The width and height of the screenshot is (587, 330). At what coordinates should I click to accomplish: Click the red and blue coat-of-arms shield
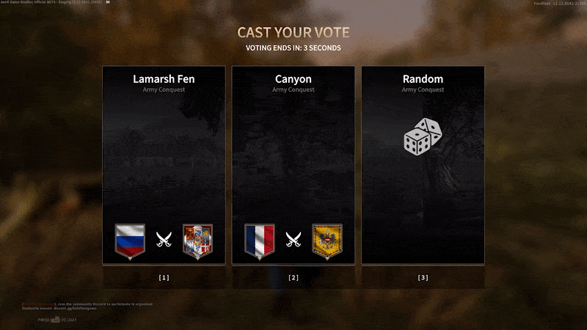click(x=197, y=241)
